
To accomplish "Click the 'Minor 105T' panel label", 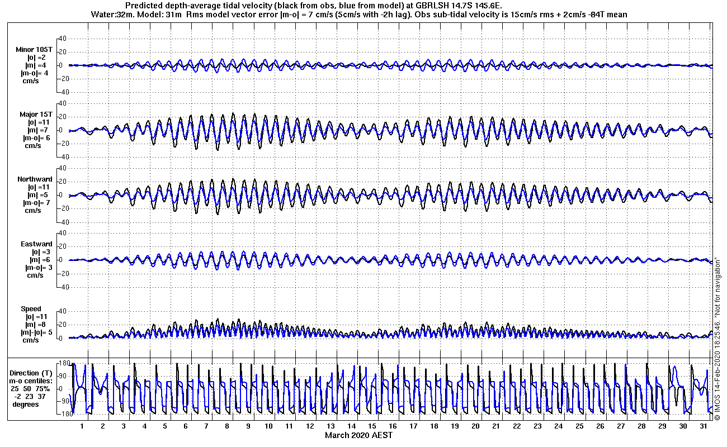I will 34,50.
